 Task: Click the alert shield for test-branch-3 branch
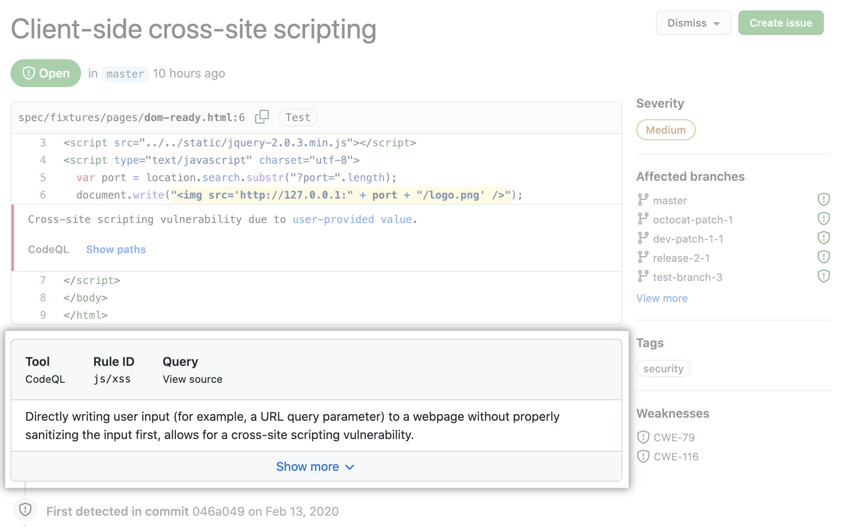pyautogui.click(x=823, y=276)
